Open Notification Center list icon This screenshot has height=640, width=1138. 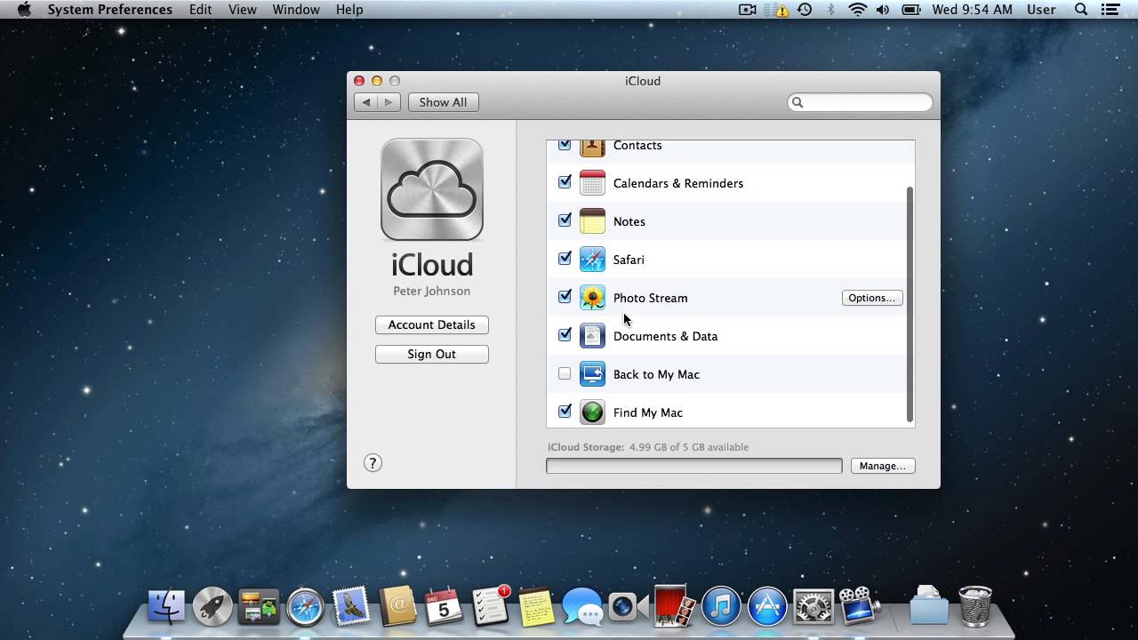click(1109, 10)
